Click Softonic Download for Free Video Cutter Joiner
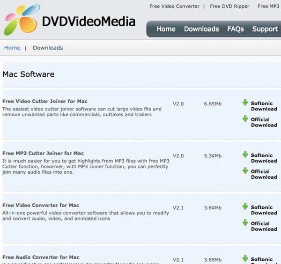281x264 pixels. (x=264, y=106)
